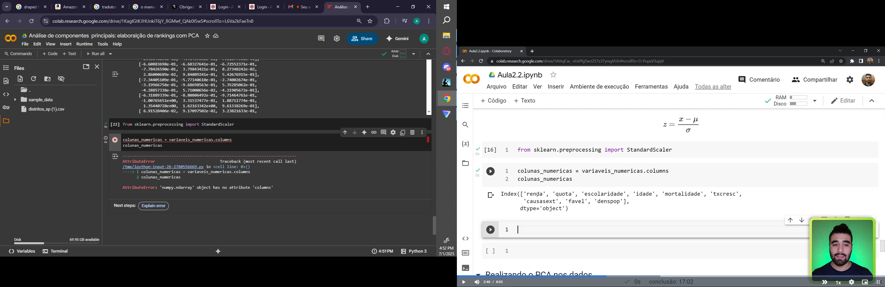Open the Help menu

117,44
